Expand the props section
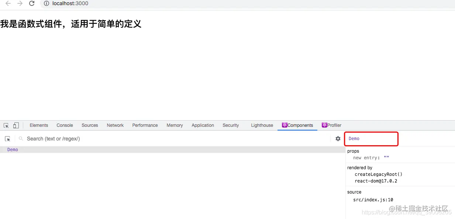Viewport: 455px width, 219px height. click(353, 151)
